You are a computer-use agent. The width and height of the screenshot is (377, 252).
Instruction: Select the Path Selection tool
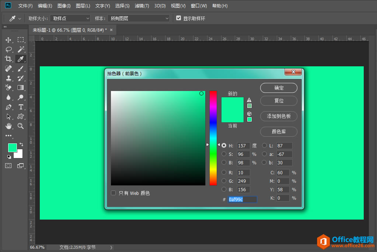click(x=8, y=117)
